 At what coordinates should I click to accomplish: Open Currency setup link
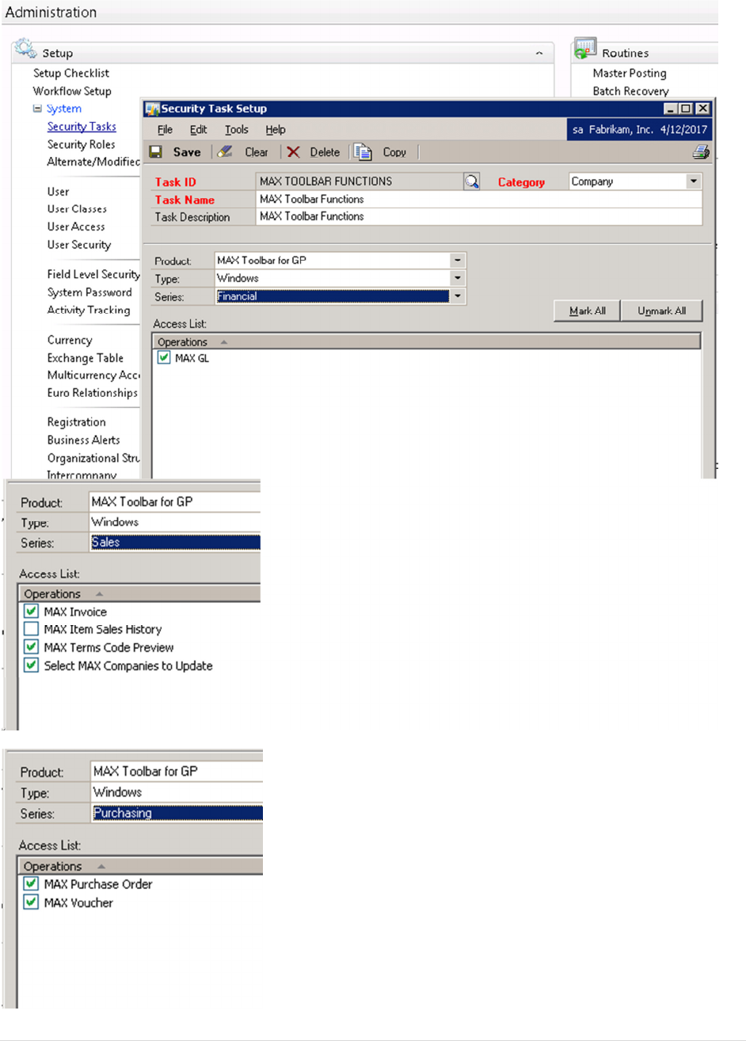pyautogui.click(x=70, y=340)
